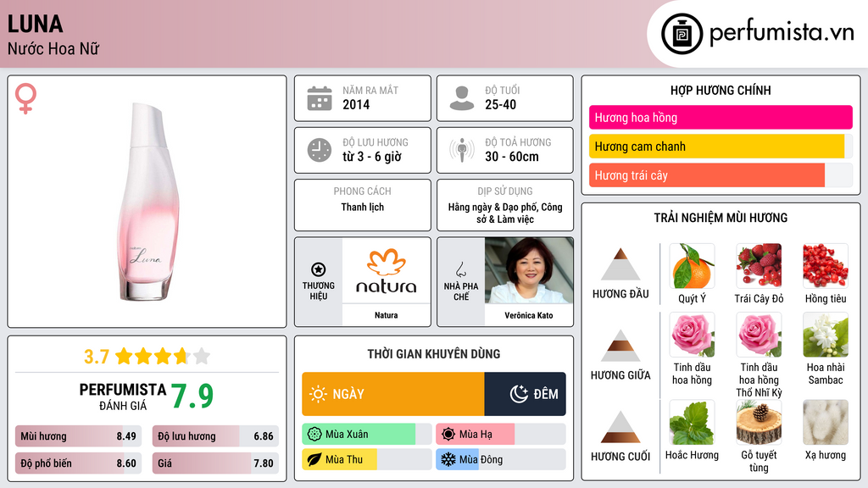Click the Hương giữa pyramid icon

click(x=620, y=346)
